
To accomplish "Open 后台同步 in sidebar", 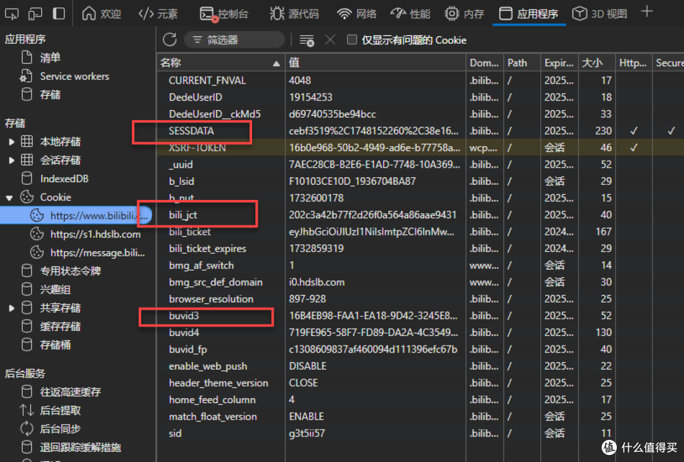I will coord(60,429).
